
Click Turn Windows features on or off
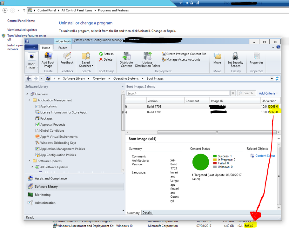(27, 37)
